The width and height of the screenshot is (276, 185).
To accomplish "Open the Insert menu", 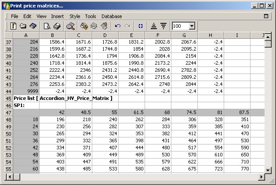I will 57,16.
